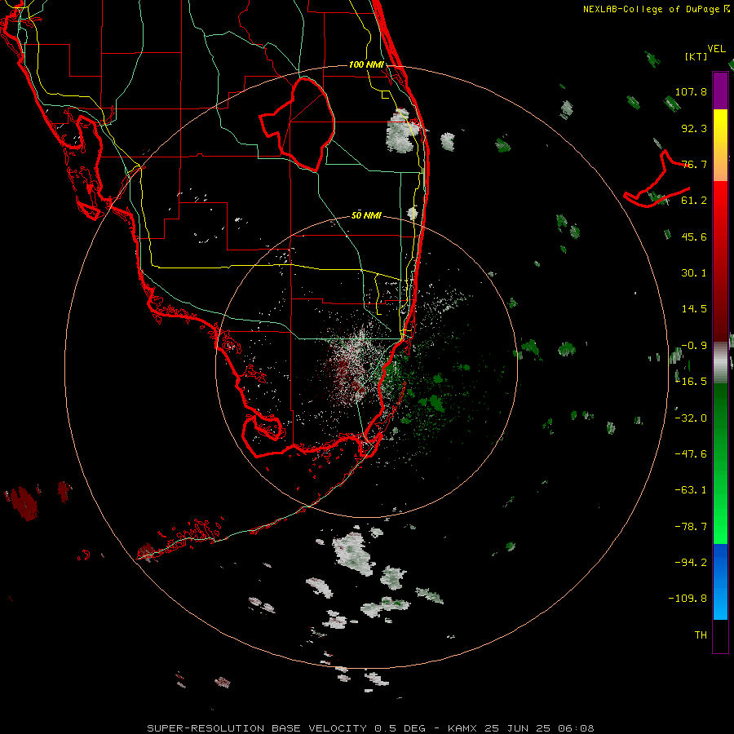Select the -47.6 legend value

coord(691,454)
